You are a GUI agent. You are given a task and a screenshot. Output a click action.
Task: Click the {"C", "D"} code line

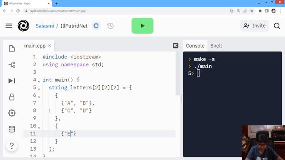[76, 111]
